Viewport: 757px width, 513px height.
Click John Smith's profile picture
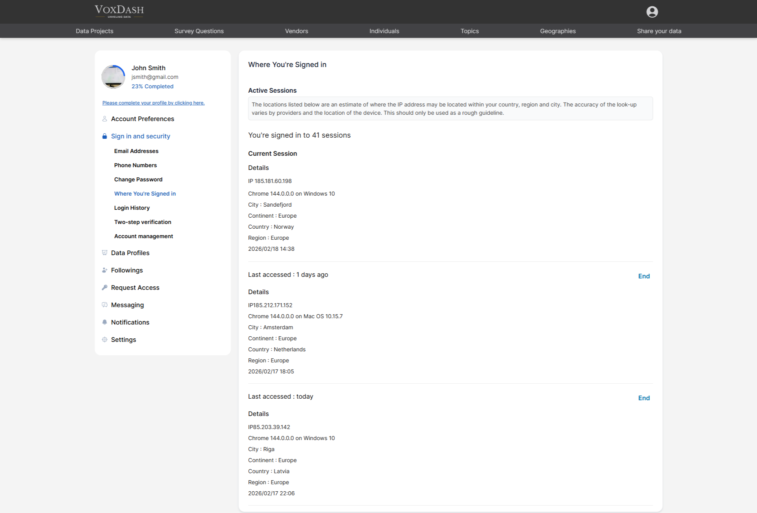[113, 77]
